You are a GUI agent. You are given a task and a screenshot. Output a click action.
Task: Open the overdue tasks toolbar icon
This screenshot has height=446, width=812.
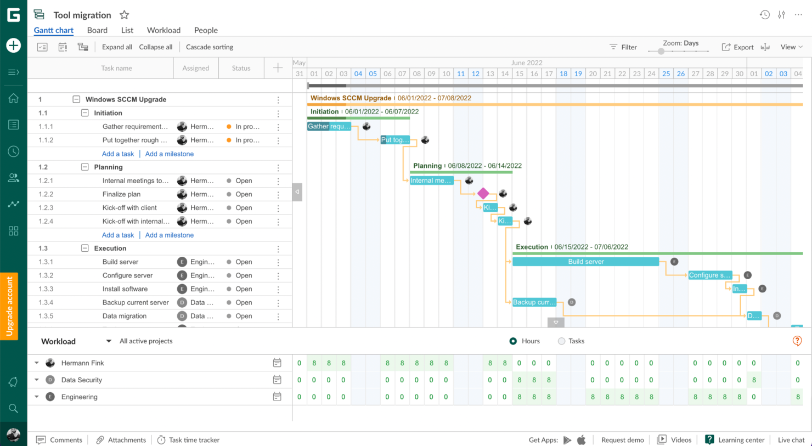63,47
